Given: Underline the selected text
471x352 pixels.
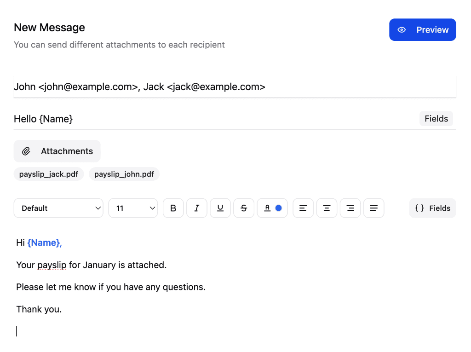Looking at the screenshot, I should coord(220,208).
